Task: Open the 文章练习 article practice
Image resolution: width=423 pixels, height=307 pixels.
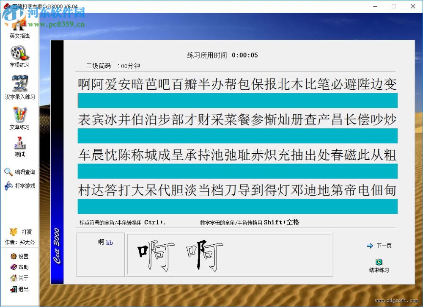Action: [19, 117]
